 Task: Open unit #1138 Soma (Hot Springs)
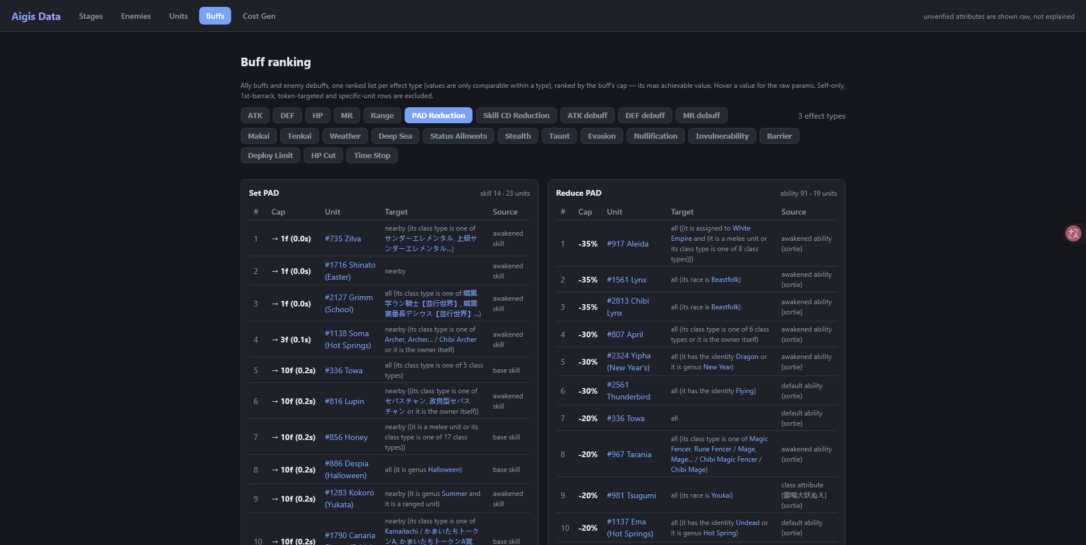point(348,340)
